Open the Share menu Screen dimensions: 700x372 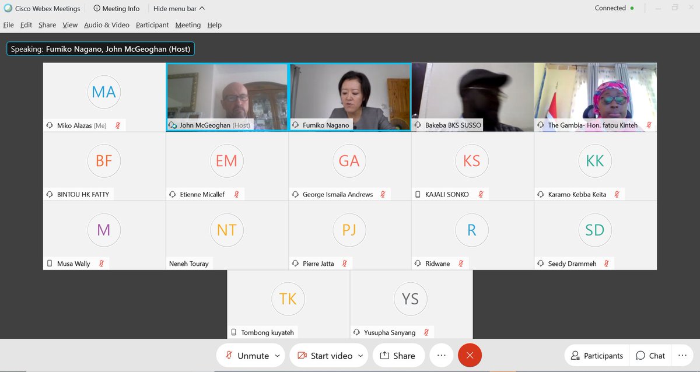pos(47,25)
